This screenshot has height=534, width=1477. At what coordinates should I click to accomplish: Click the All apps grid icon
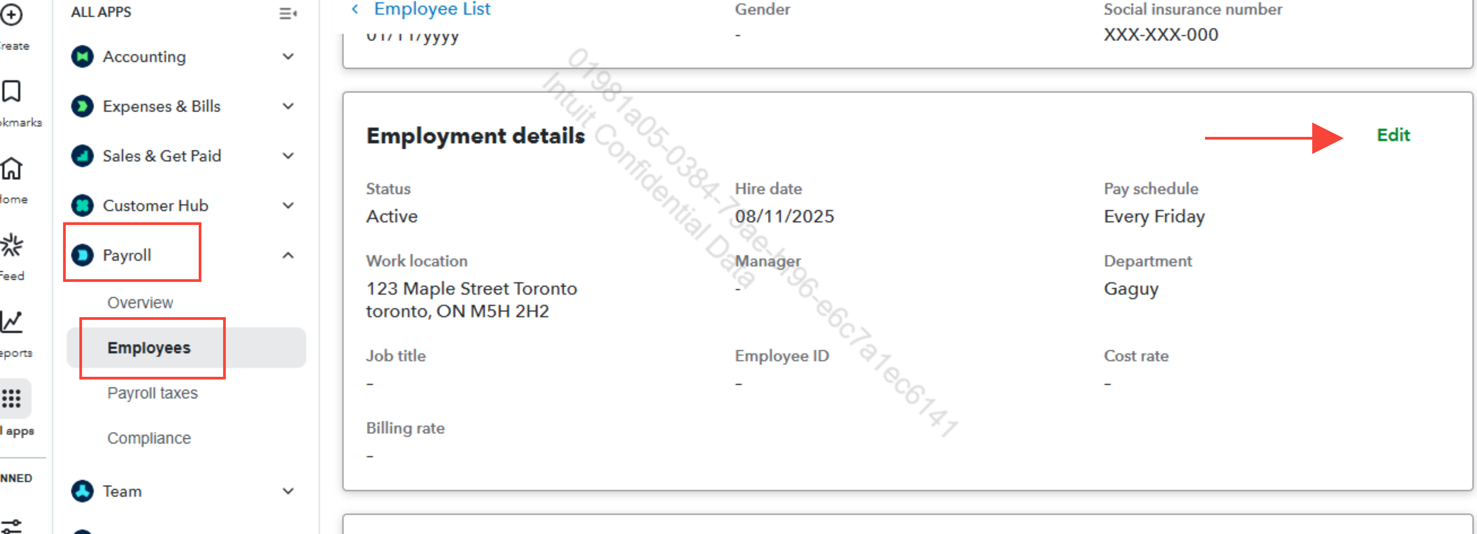coord(11,398)
